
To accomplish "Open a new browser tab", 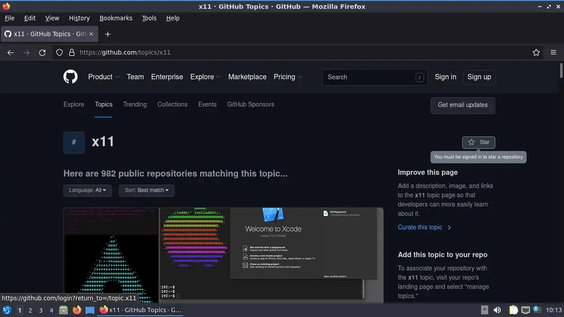I will click(x=108, y=34).
